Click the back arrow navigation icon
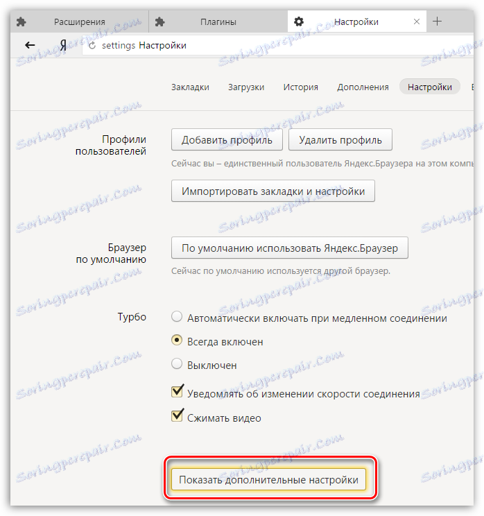Screen dimensions: 484x516 tap(30, 45)
